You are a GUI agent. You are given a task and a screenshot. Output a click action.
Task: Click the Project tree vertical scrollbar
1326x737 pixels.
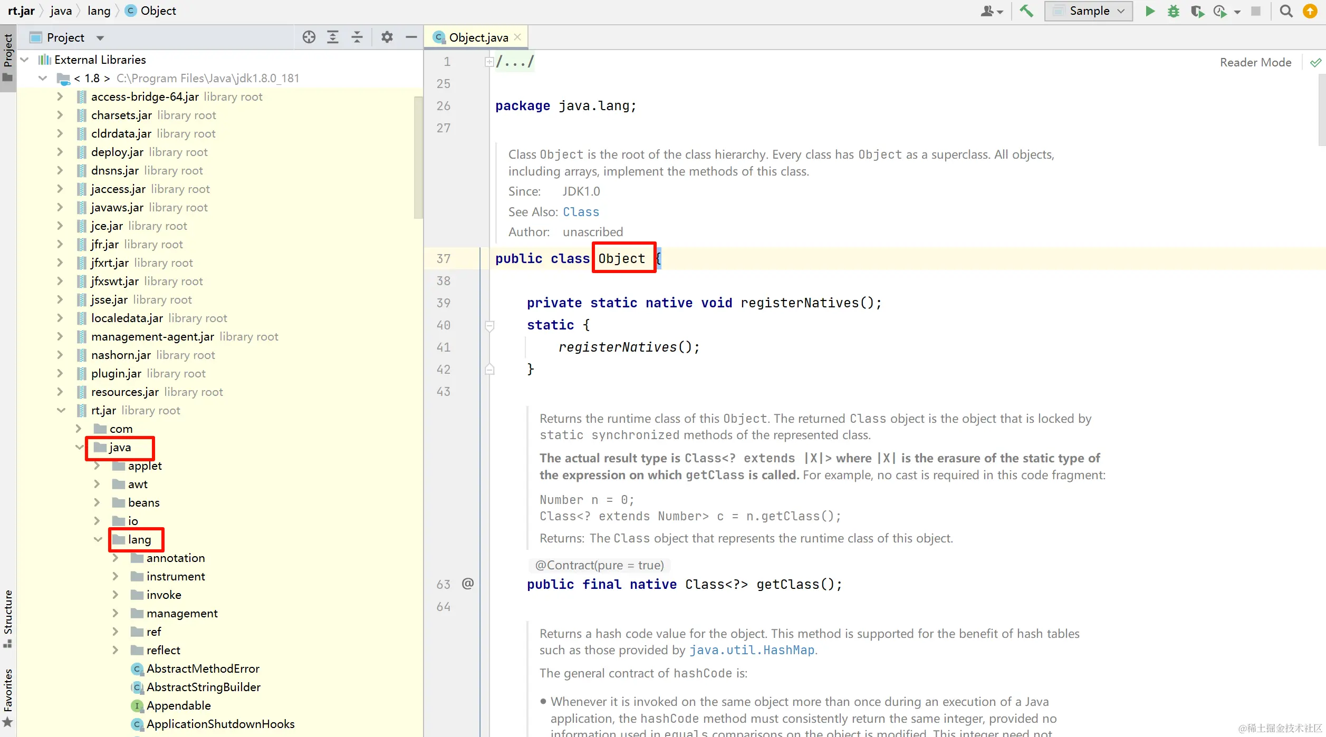pyautogui.click(x=418, y=158)
